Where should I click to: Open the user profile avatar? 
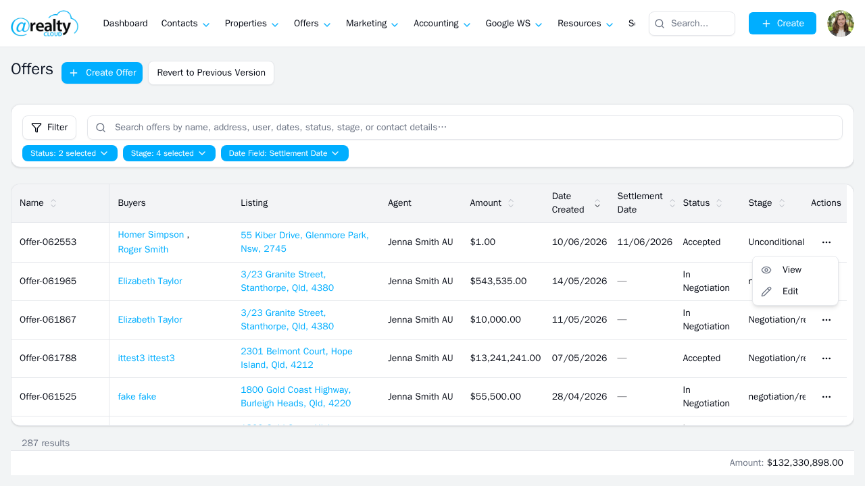(x=841, y=24)
